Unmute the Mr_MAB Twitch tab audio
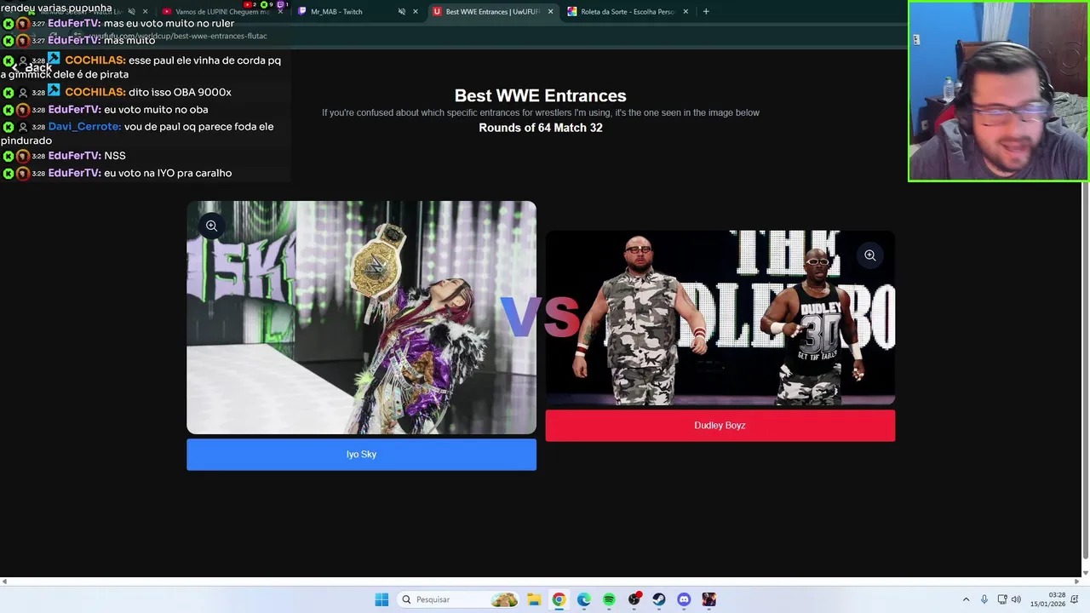Image resolution: width=1090 pixels, height=613 pixels. pos(401,12)
